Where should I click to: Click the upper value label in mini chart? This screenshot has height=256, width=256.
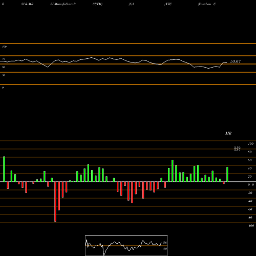coord(165,243)
